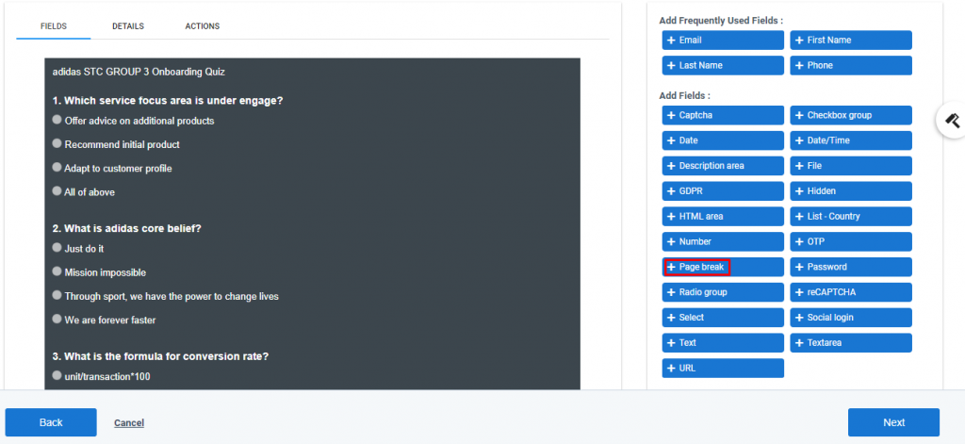Viewport: 965px width, 444px height.
Task: Click the Cancel link
Action: [x=129, y=423]
